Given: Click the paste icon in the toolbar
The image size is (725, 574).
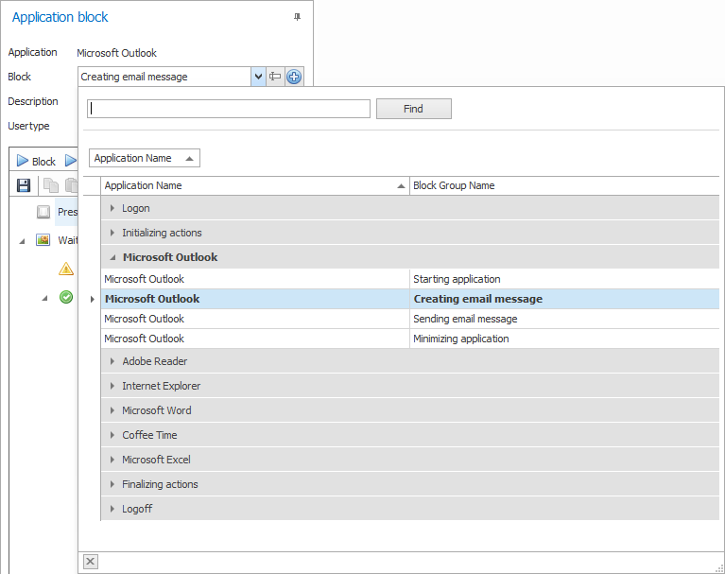Looking at the screenshot, I should 71,185.
